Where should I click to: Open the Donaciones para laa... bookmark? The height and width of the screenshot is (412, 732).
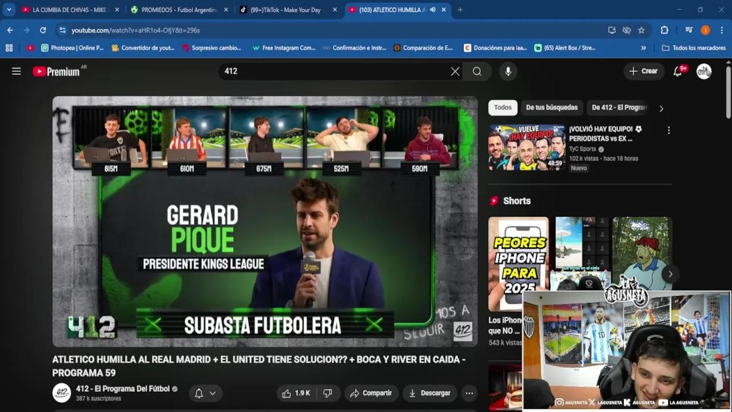click(495, 48)
